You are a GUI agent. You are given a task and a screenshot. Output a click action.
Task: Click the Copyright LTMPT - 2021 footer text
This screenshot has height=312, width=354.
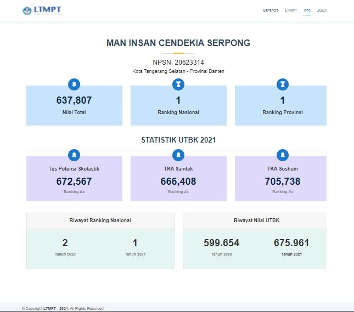coord(63,308)
